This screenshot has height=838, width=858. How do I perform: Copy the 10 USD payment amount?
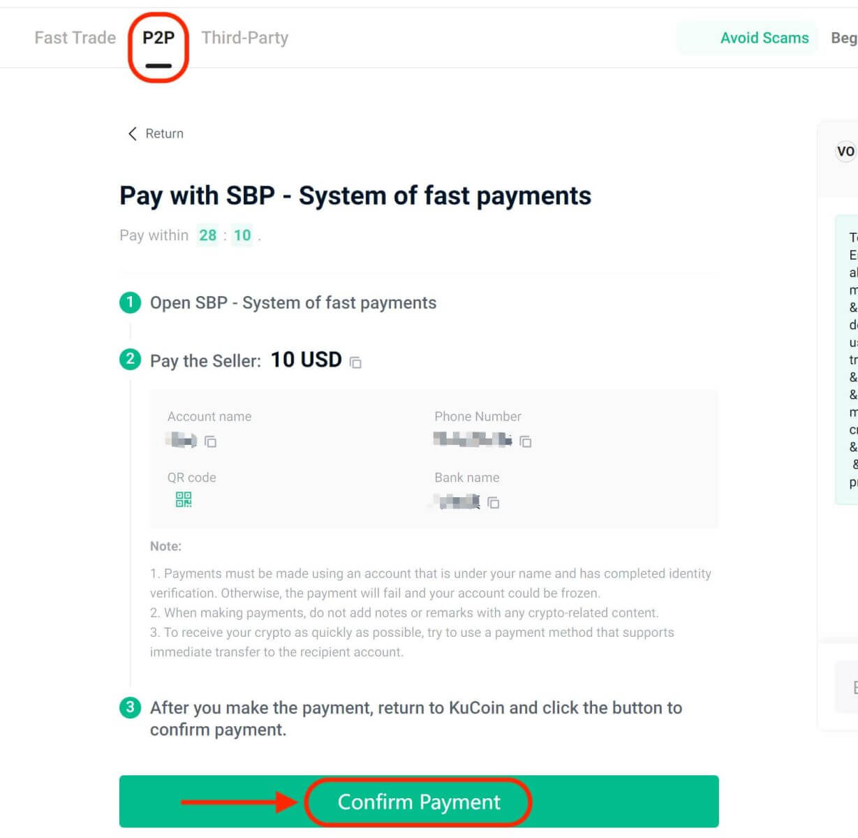tap(356, 362)
